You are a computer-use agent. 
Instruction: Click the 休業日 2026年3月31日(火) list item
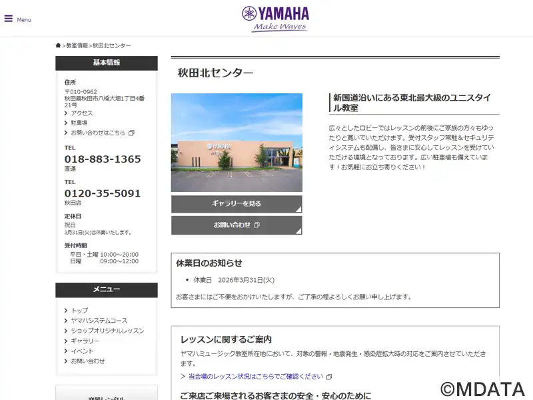click(x=234, y=280)
